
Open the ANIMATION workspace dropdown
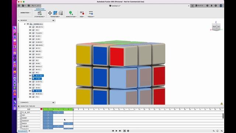pyautogui.click(x=25, y=13)
